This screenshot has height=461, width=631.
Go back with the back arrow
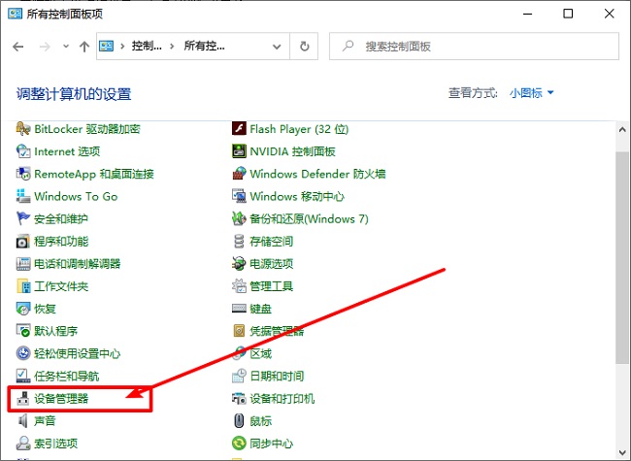[18, 47]
